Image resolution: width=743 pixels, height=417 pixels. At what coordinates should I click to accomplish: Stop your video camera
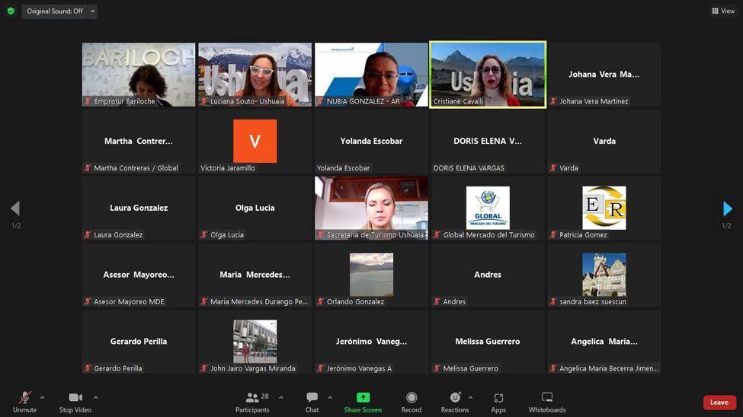75,402
